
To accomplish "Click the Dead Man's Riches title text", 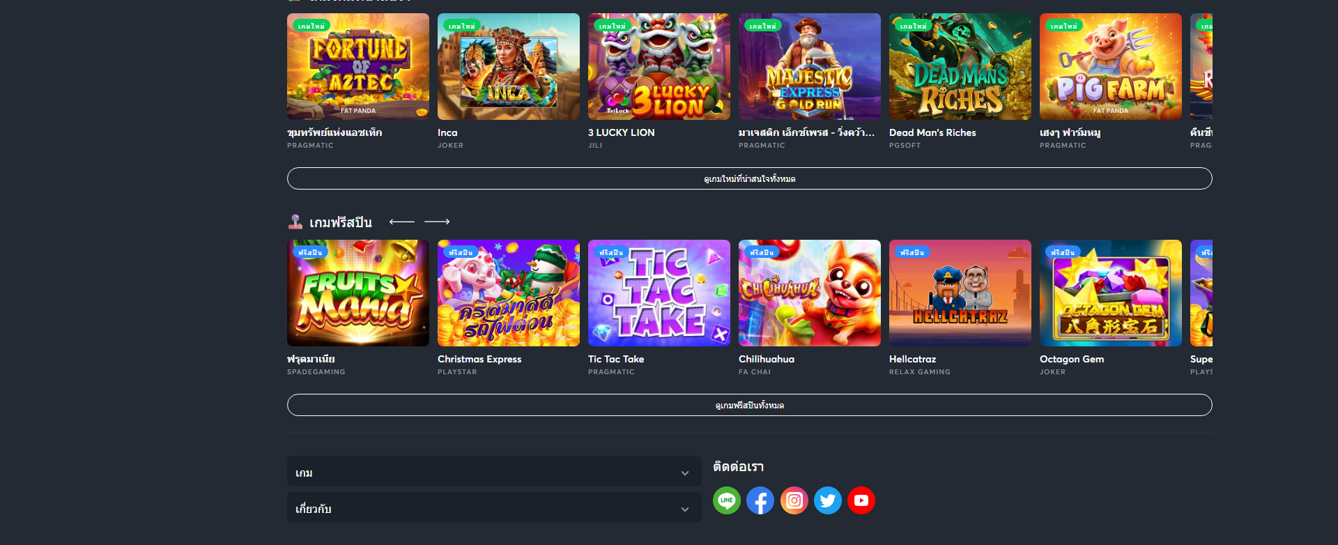I will (x=932, y=132).
